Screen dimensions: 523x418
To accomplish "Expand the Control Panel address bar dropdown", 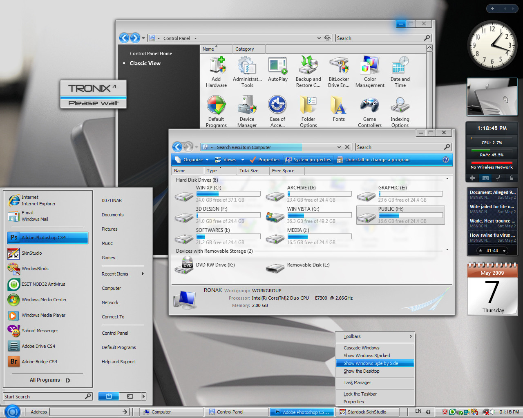I will tap(319, 38).
